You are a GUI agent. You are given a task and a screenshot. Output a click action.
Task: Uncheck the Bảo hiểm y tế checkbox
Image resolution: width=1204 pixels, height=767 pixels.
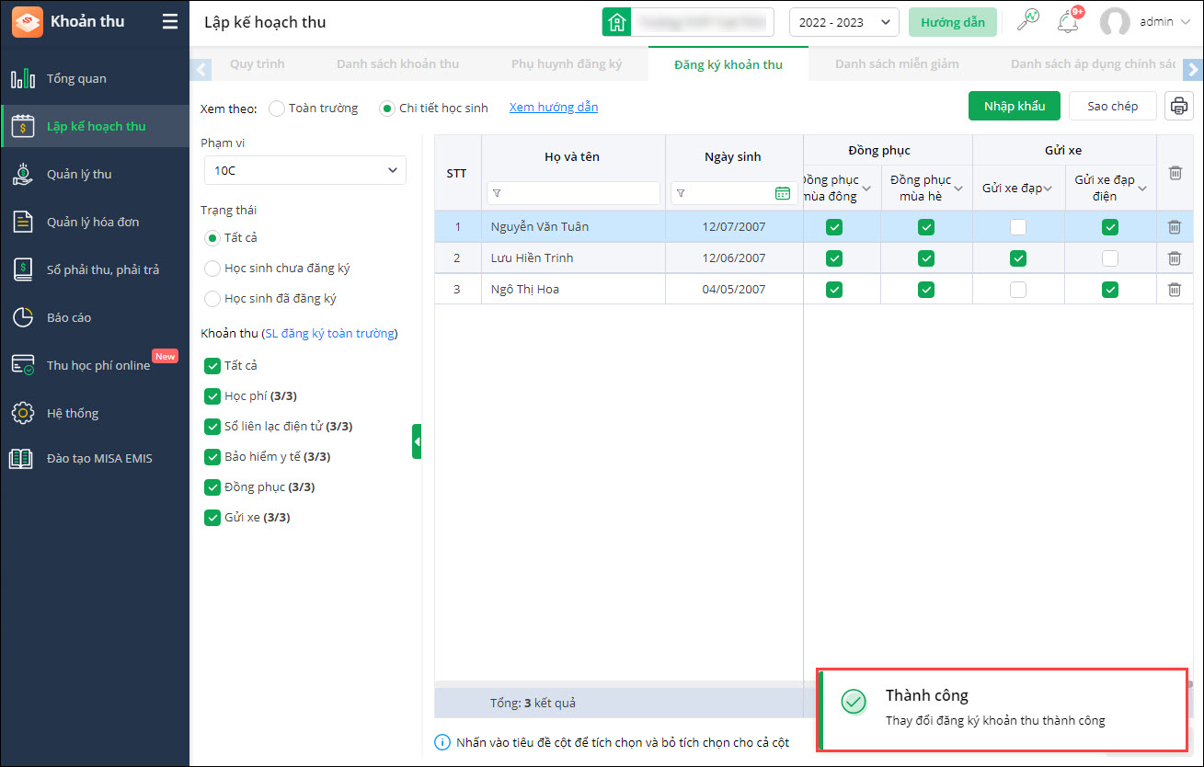coord(212,457)
